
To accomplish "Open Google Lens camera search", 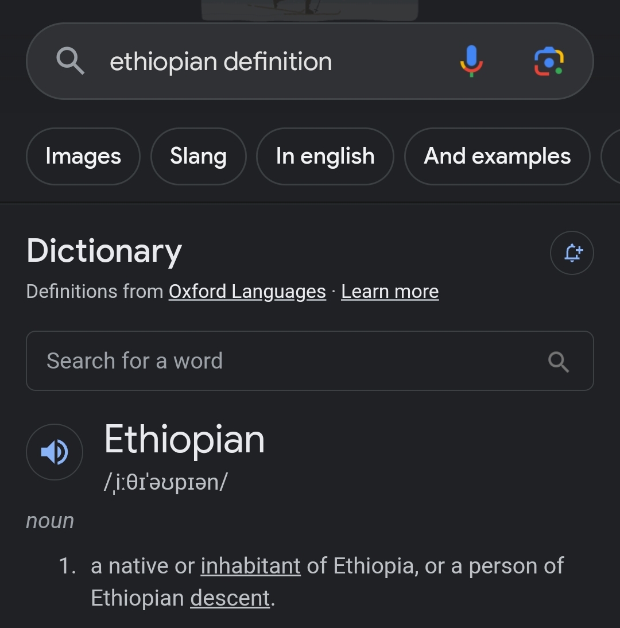I will tap(548, 61).
